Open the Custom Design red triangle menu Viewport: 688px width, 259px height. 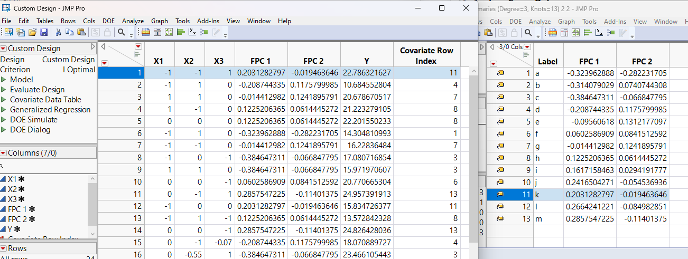(x=4, y=49)
